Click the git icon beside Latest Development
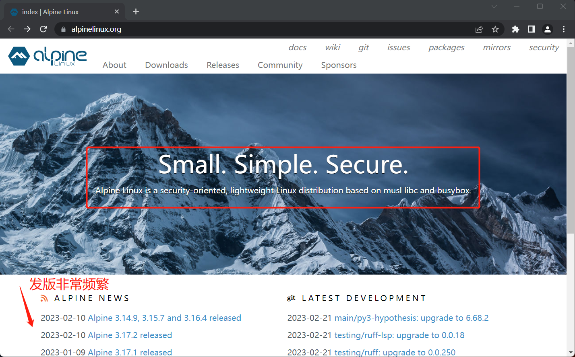Image resolution: width=575 pixels, height=357 pixels. tap(291, 298)
